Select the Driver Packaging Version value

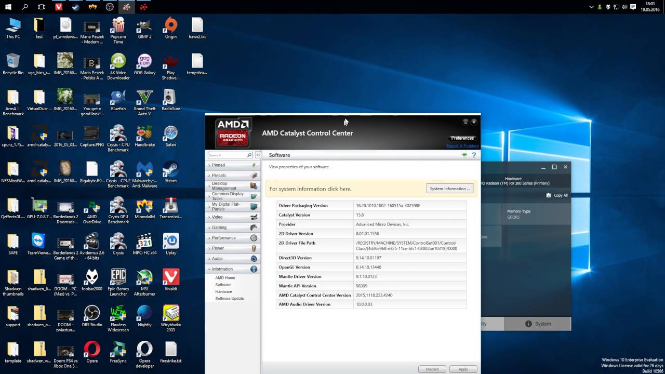point(388,206)
